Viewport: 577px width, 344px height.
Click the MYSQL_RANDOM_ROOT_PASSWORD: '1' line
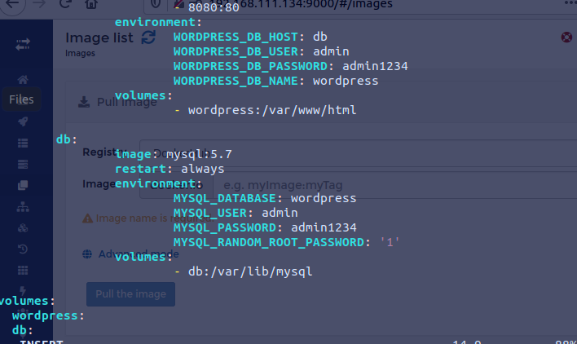pos(287,242)
